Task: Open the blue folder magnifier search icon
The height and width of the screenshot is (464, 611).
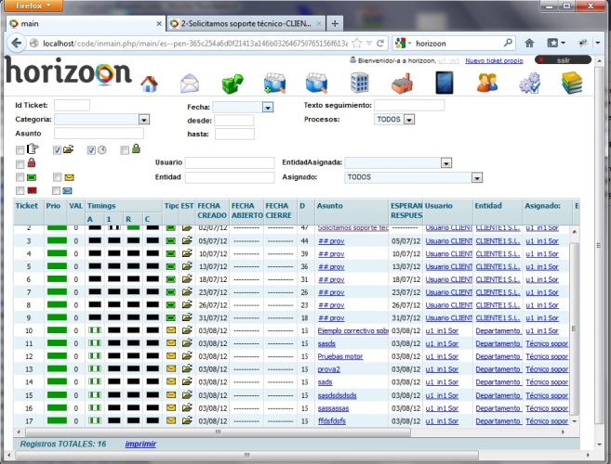Action: (316, 83)
